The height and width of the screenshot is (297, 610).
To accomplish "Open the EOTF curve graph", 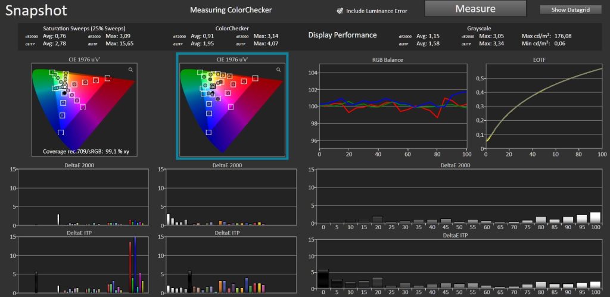I will pos(544,107).
